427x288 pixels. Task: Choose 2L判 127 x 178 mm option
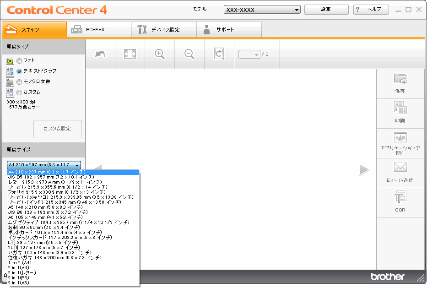pos(73,248)
